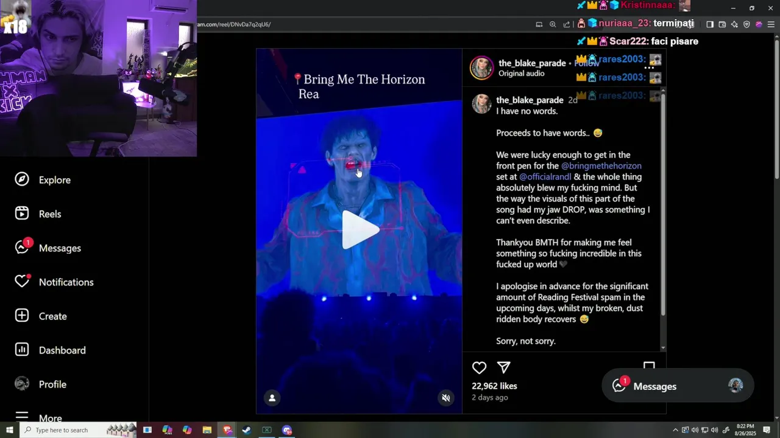
Task: Open the Explore page from the sidebar
Action: (x=43, y=180)
